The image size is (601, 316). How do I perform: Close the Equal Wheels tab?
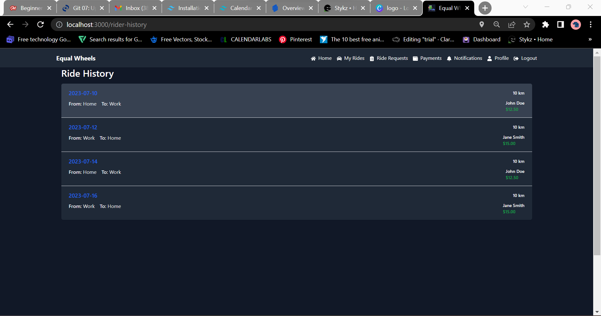coord(467,8)
